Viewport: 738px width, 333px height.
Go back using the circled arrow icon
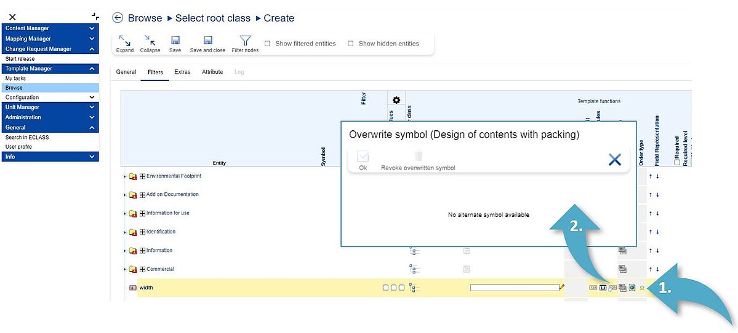pos(118,18)
